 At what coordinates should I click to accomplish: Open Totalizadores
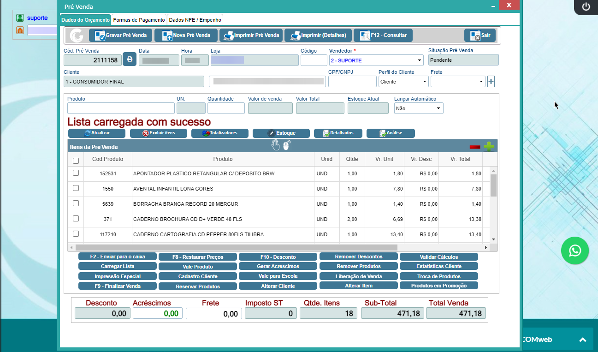click(220, 133)
